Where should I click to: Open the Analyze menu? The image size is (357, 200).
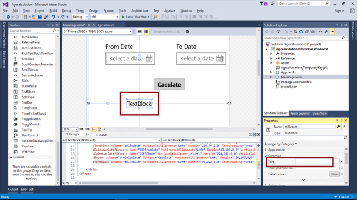pyautogui.click(x=170, y=10)
